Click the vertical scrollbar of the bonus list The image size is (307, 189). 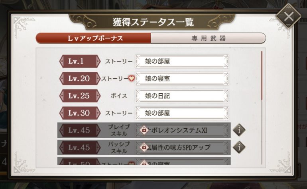(x=262, y=75)
